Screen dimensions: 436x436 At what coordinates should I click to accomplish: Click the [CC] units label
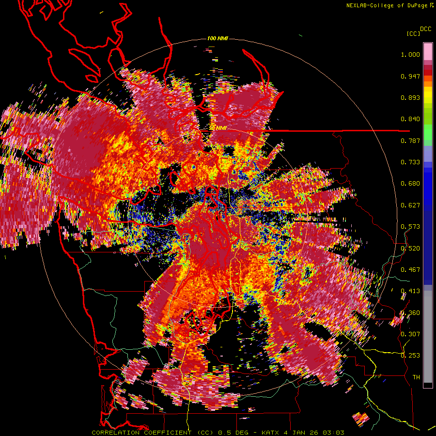coord(413,33)
